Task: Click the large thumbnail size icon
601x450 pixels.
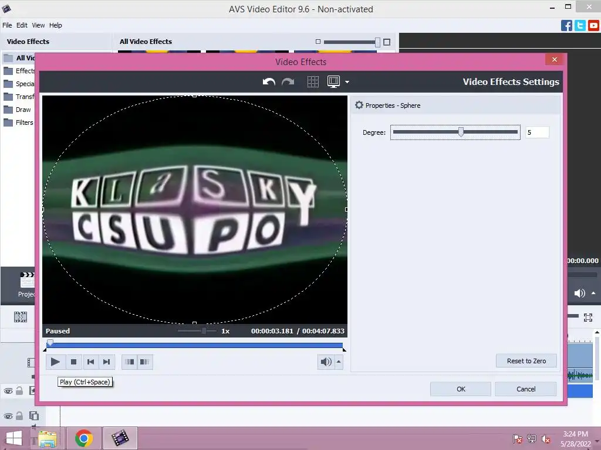Action: 387,42
